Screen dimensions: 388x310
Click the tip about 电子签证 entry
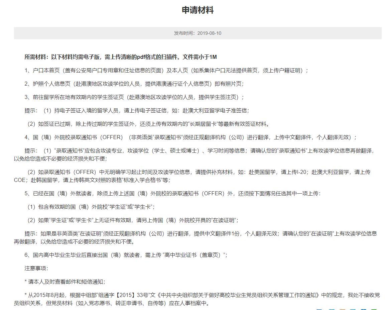coord(137,111)
